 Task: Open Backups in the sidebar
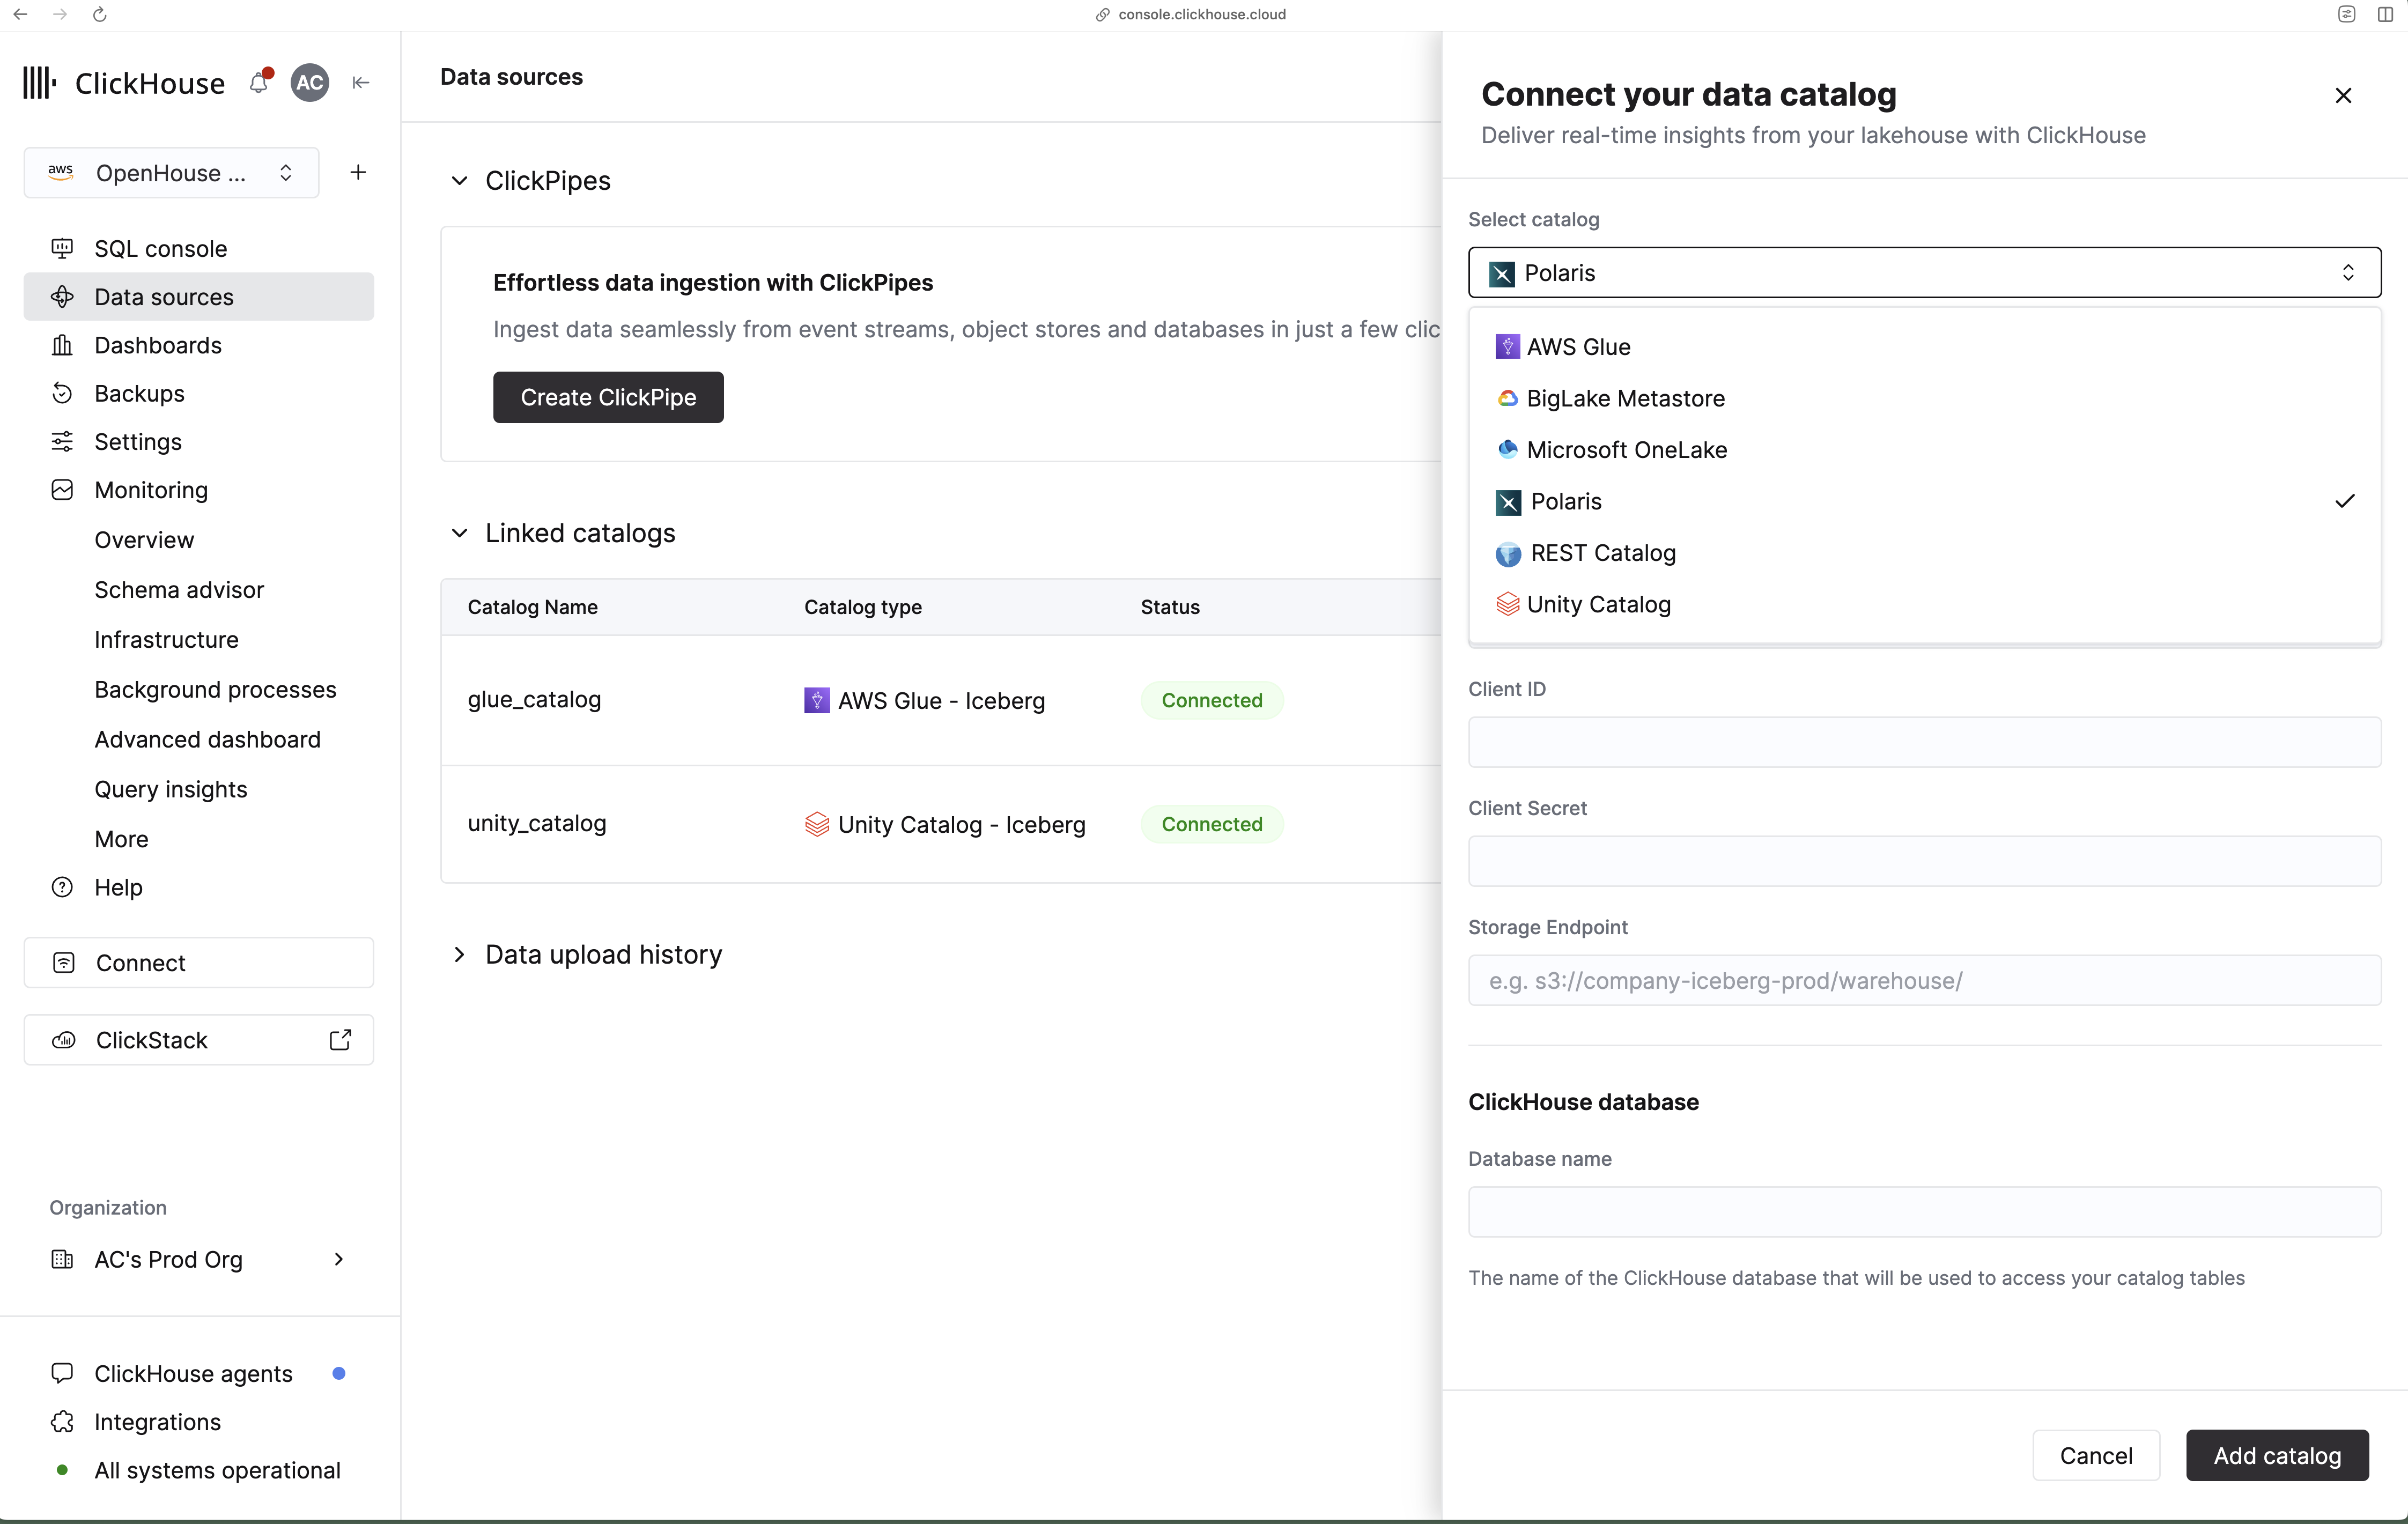coord(199,393)
